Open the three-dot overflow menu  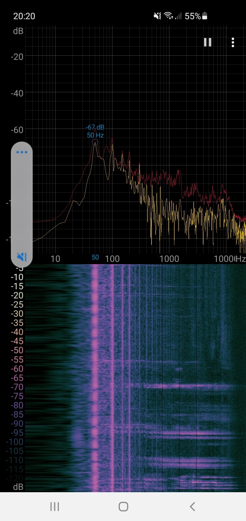coord(233,42)
